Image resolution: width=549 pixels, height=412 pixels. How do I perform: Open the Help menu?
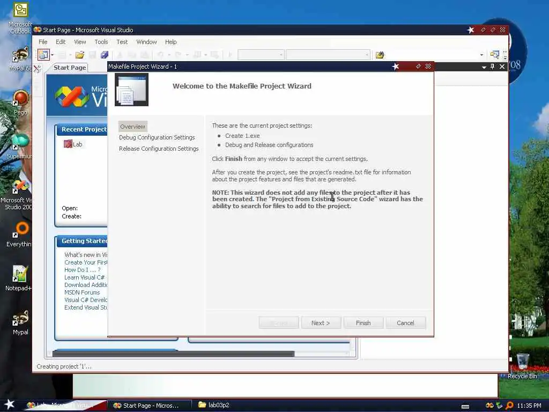tap(170, 42)
